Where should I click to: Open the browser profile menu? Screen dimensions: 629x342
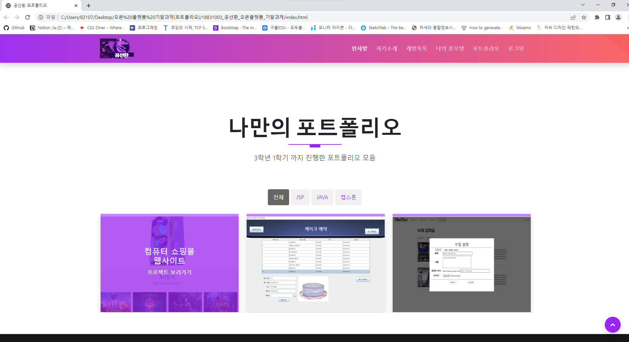[618, 17]
